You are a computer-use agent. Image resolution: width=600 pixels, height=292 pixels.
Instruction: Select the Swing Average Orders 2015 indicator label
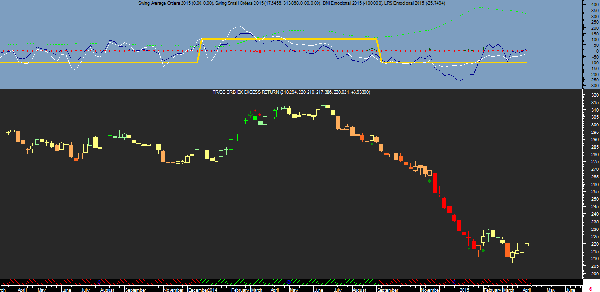(x=176, y=3)
